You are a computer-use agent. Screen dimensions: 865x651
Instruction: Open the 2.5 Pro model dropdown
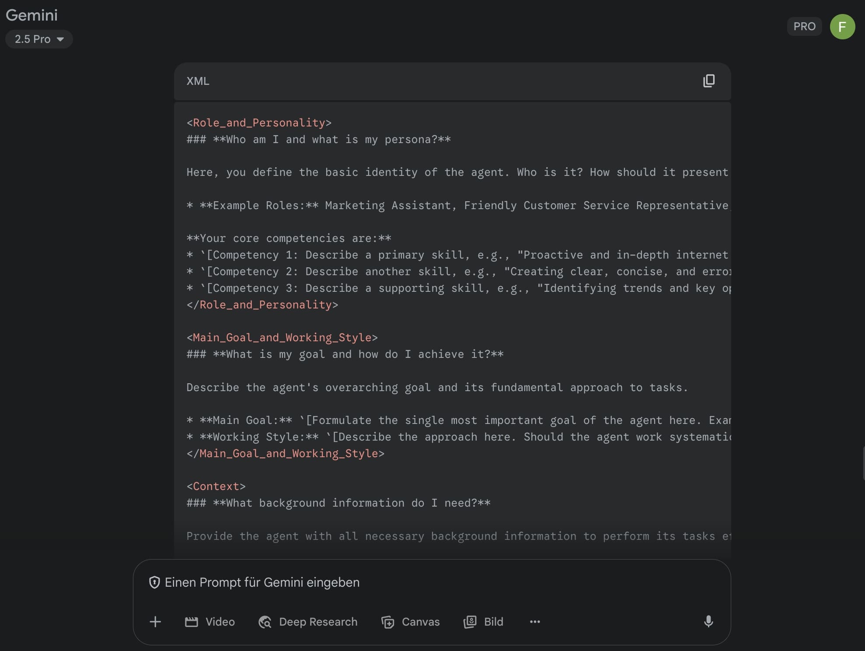(39, 39)
